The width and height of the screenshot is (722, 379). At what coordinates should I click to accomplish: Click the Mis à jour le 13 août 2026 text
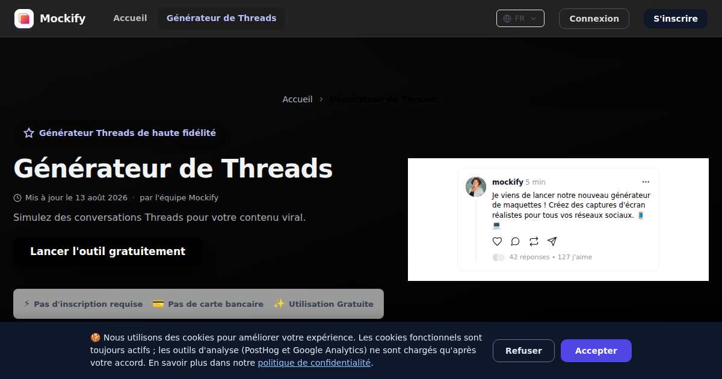point(76,197)
